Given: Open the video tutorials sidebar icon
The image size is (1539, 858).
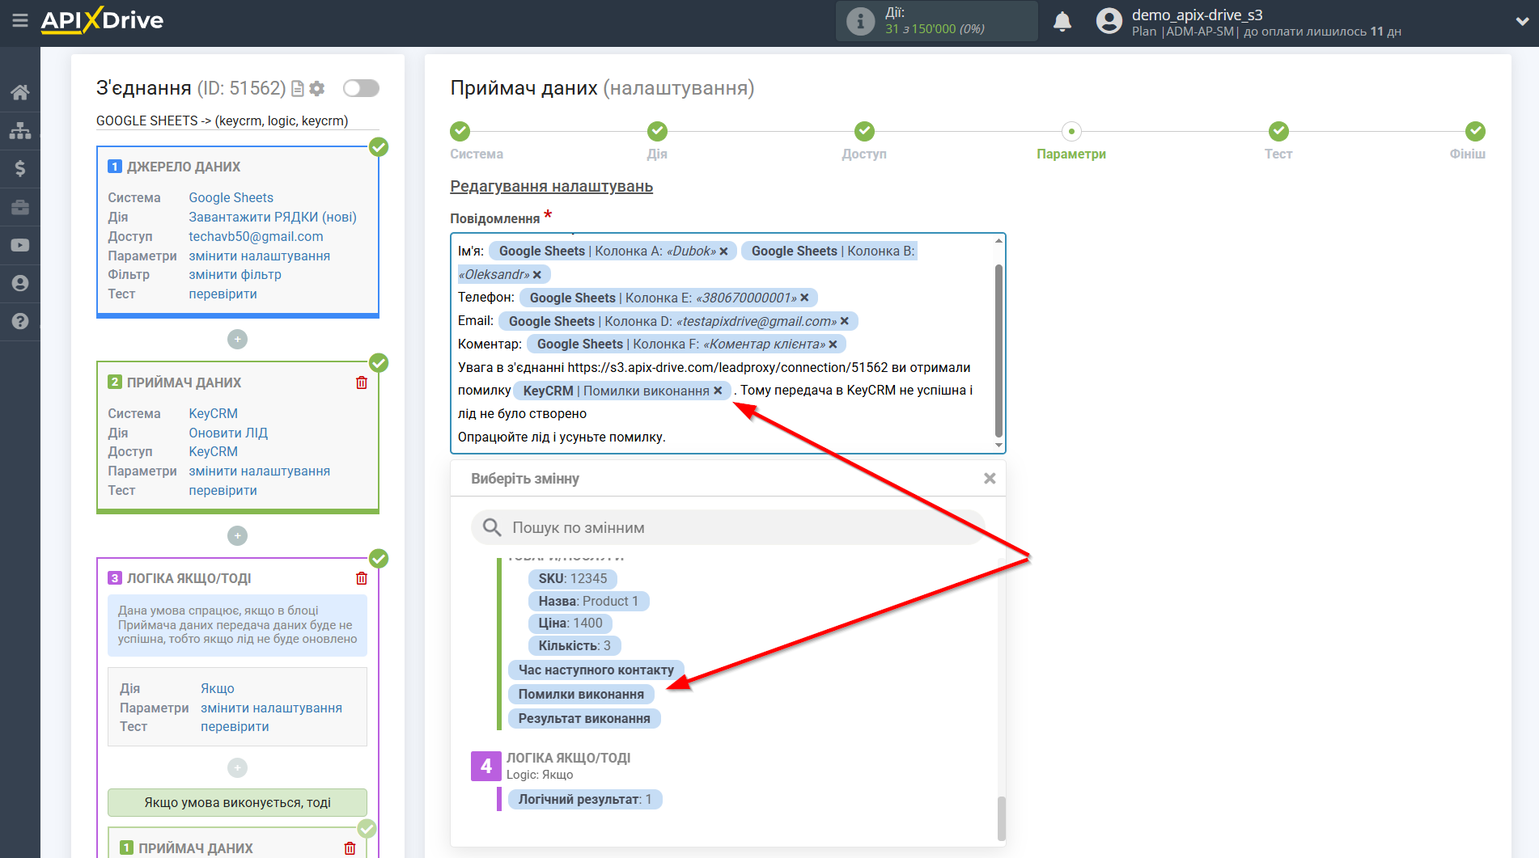Looking at the screenshot, I should tap(20, 245).
